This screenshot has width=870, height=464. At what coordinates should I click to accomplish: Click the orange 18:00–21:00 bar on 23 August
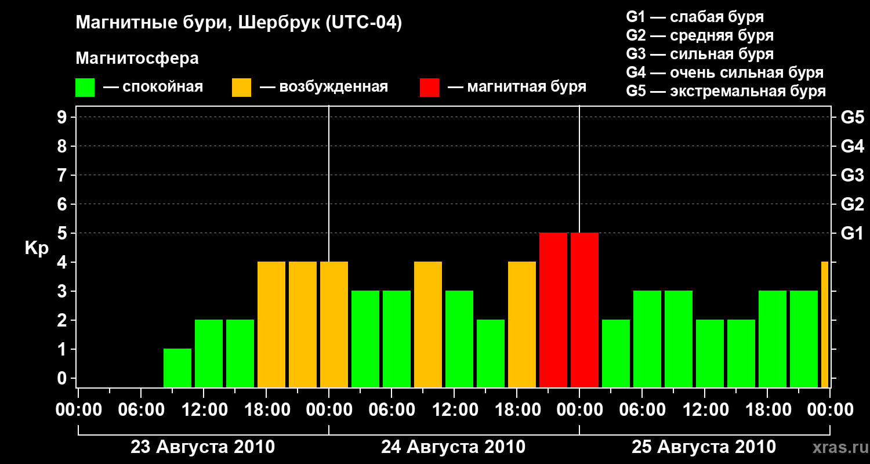[271, 324]
